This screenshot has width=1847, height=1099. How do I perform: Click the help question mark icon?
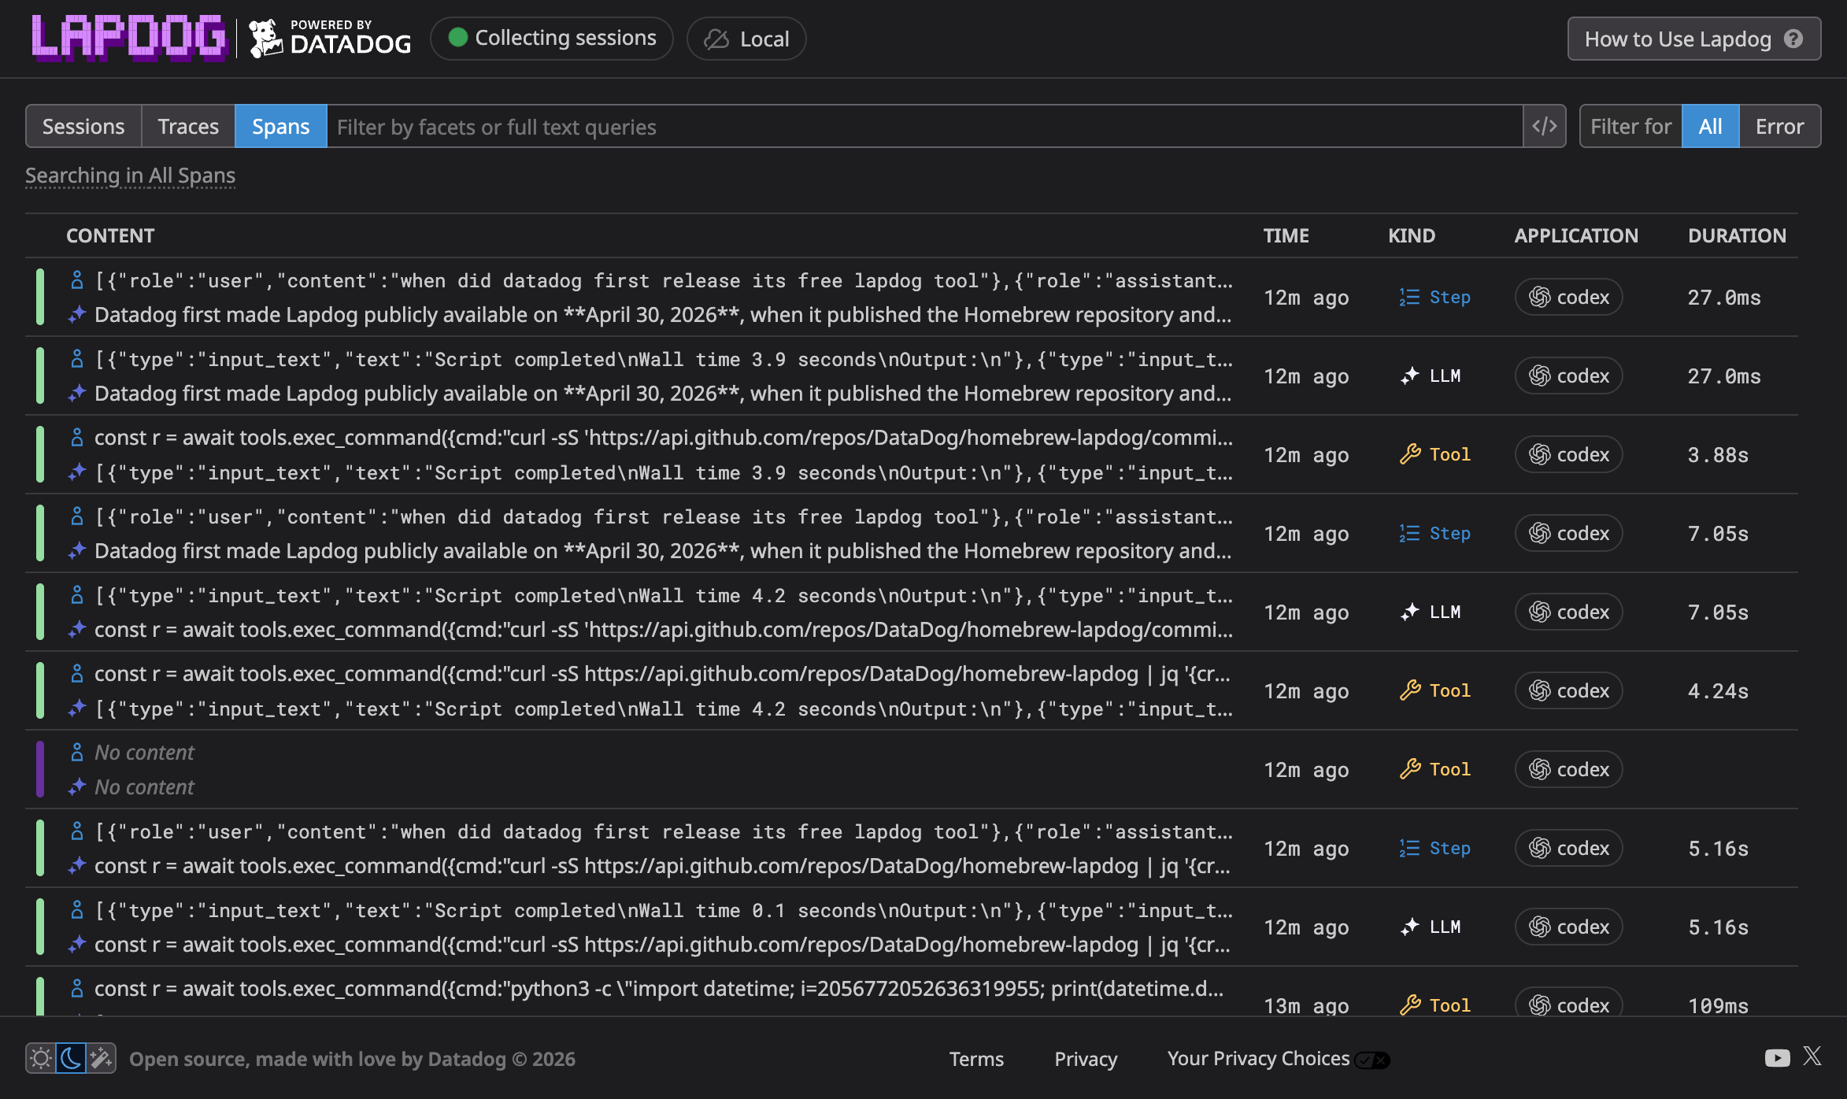point(1793,39)
